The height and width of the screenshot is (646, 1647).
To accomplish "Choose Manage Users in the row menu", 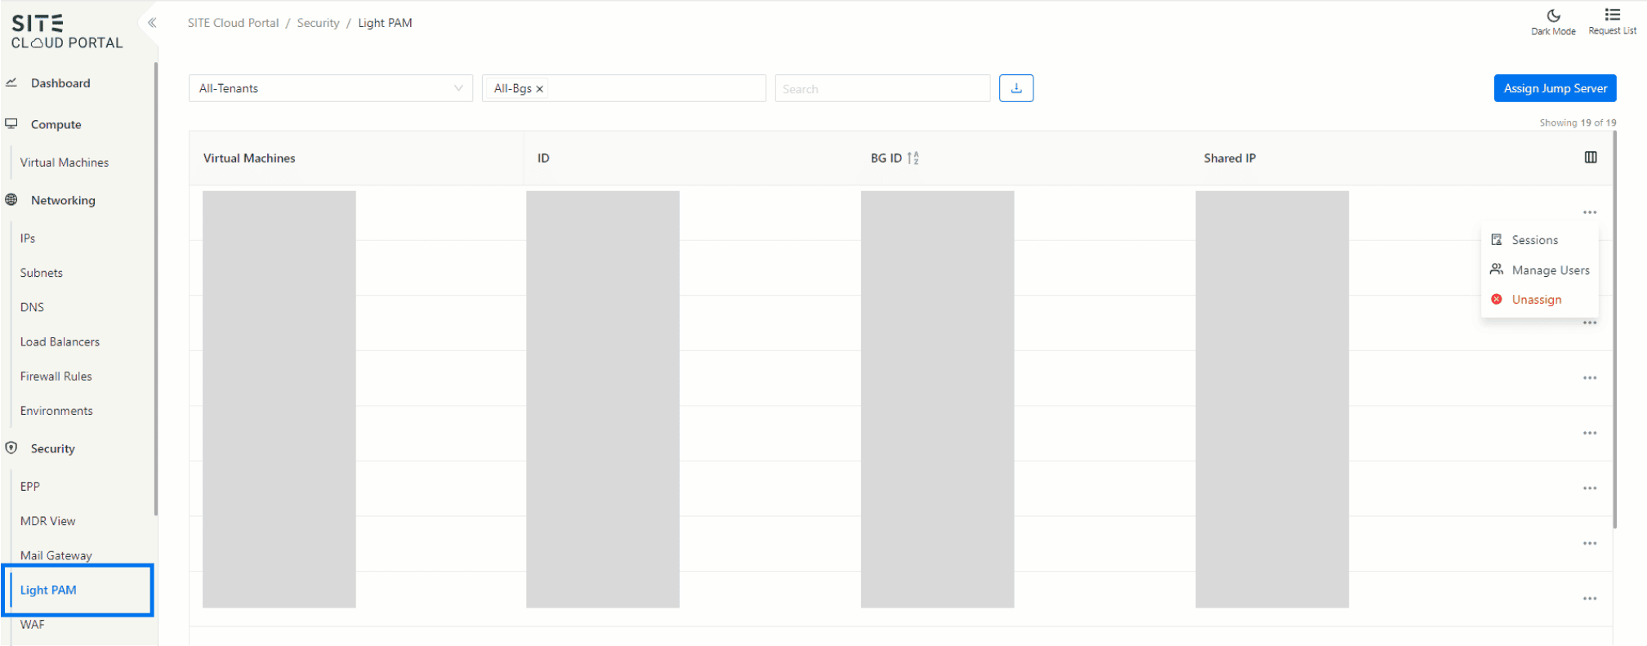I will click(x=1550, y=270).
